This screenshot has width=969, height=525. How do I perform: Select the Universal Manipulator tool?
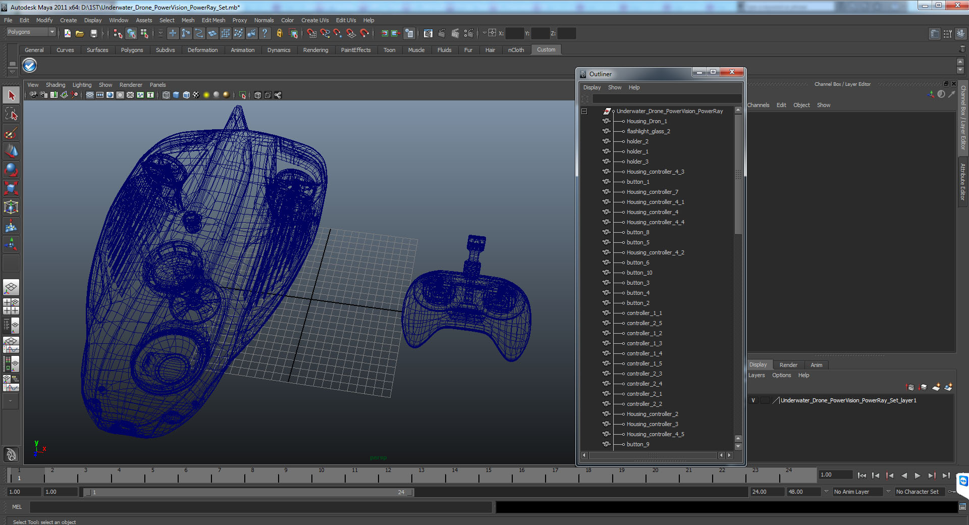[11, 207]
